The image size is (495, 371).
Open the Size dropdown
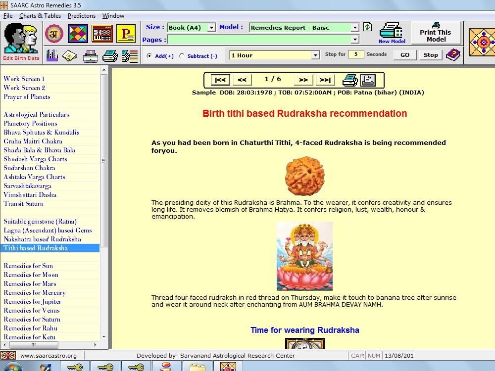pos(211,28)
